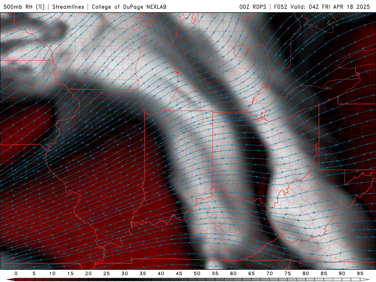Select the colorbar tick label '85'
376x282 pixels.
pyautogui.click(x=324, y=274)
